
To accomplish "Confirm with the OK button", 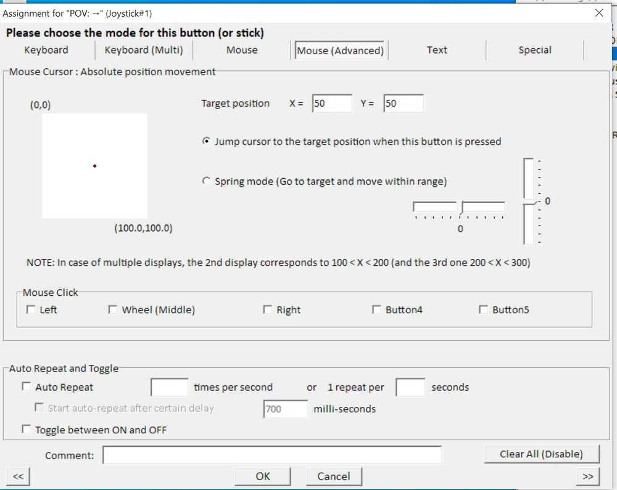I will (263, 476).
